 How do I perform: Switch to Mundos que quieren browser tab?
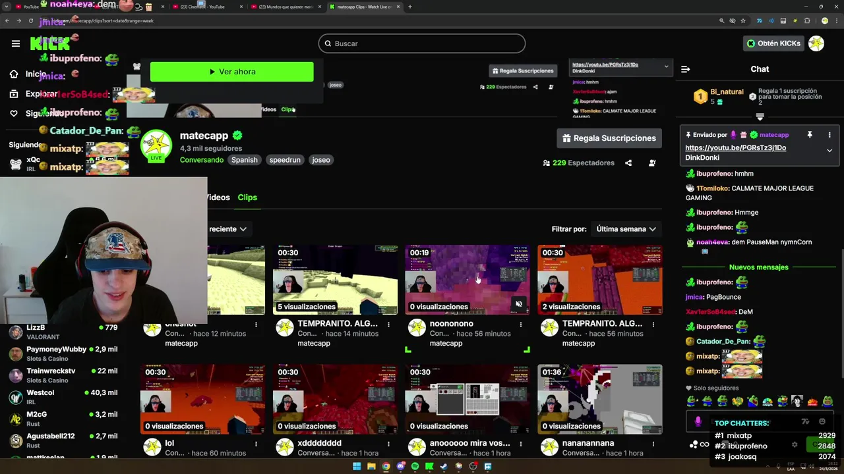click(x=285, y=7)
